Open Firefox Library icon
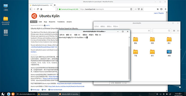The height and width of the screenshot is (96, 186). [158, 9]
